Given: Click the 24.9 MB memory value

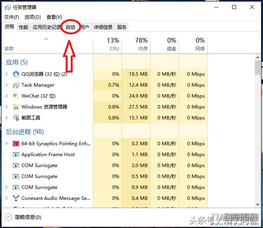Looking at the screenshot, I should (138, 96).
